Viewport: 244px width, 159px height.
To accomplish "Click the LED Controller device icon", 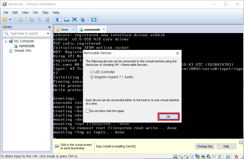I will click(91, 72).
